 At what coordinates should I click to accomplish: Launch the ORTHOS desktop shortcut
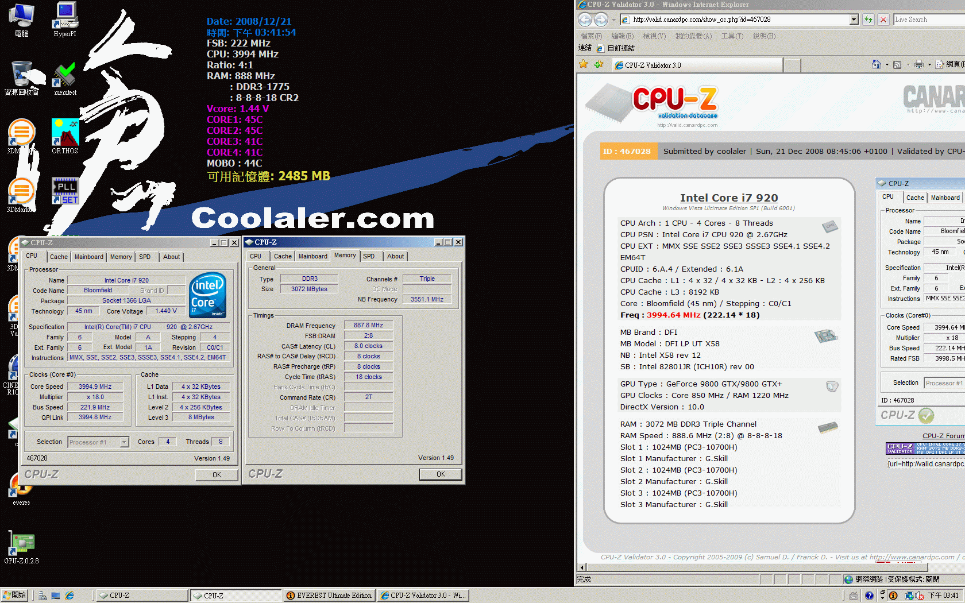point(65,136)
